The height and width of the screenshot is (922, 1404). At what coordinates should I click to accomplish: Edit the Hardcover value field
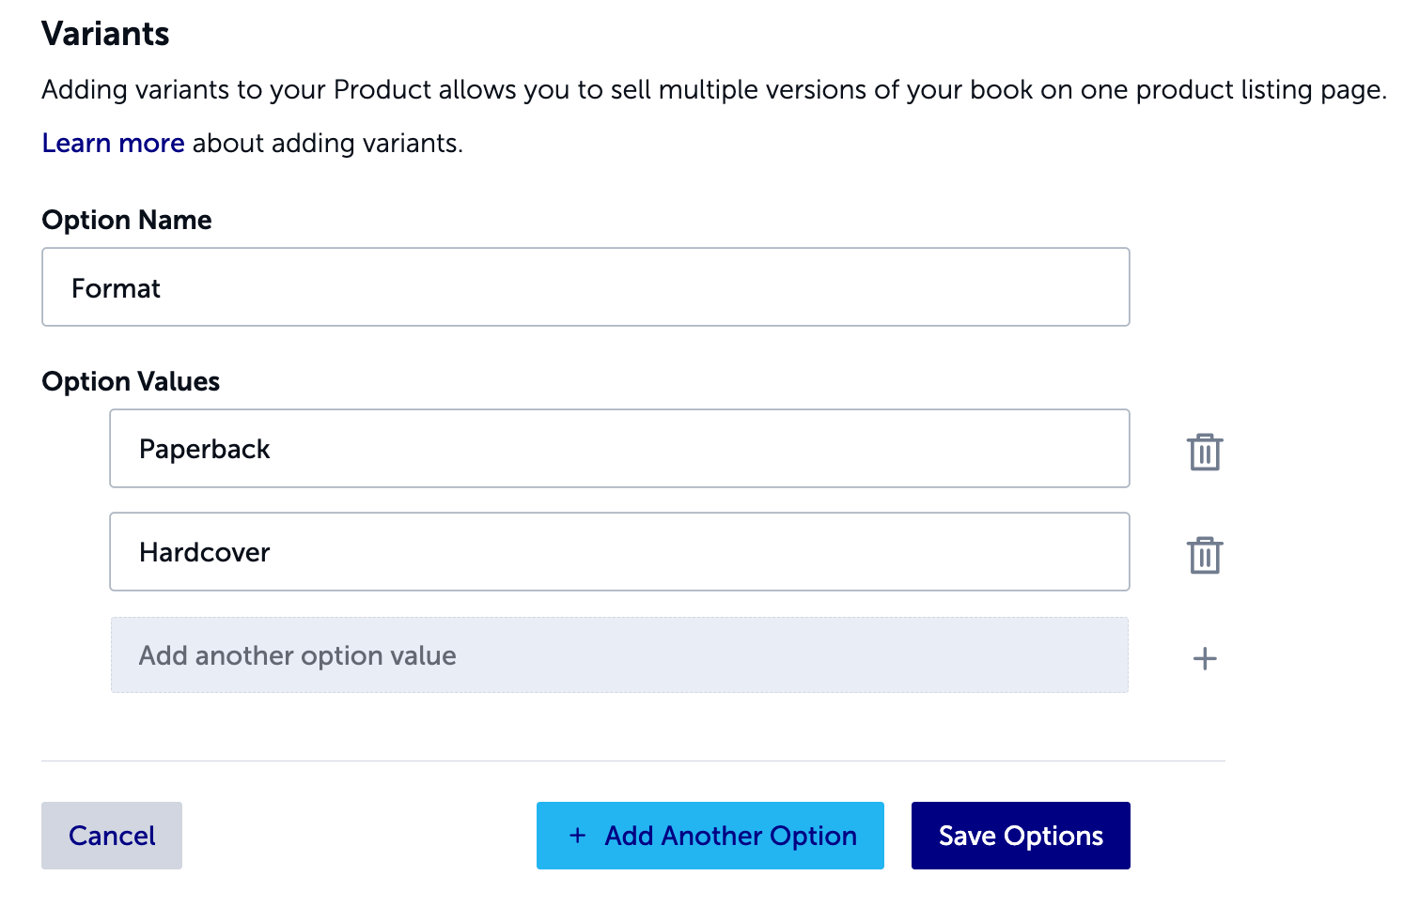619,552
